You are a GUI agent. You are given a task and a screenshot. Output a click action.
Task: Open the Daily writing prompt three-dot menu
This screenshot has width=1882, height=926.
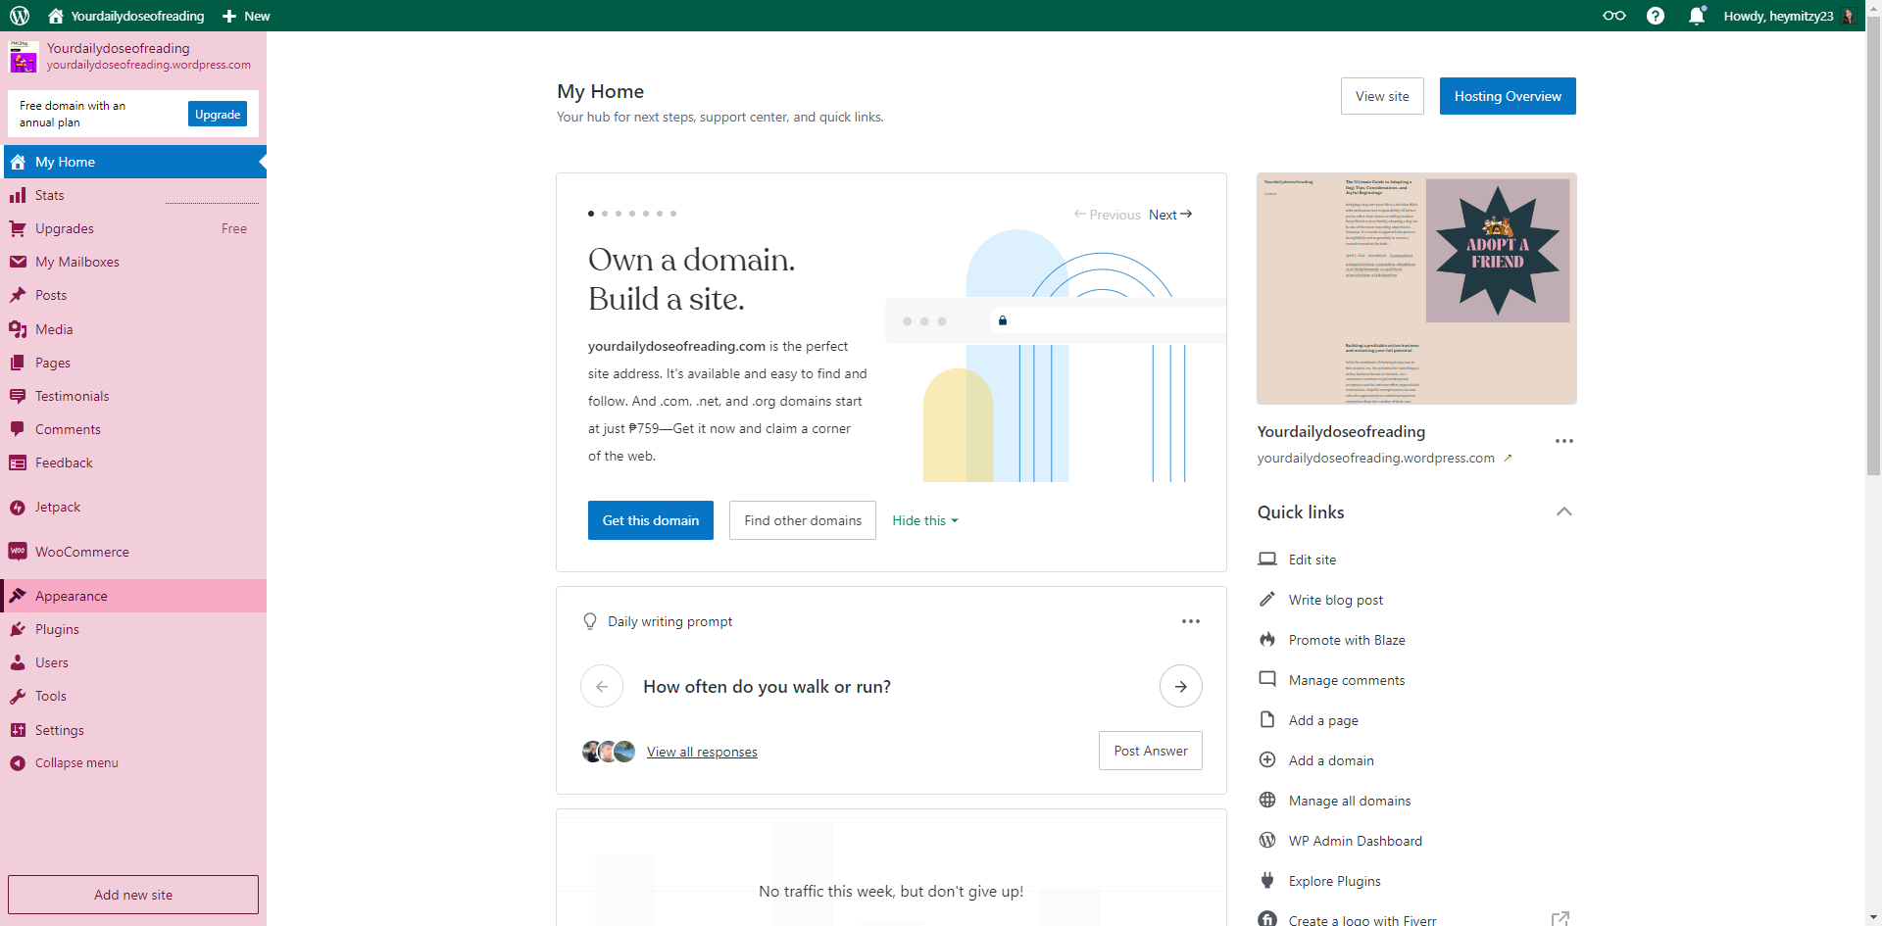point(1191,621)
